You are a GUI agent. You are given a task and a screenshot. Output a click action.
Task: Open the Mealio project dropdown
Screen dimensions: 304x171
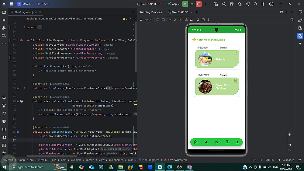26,4
